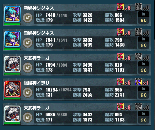The width and height of the screenshot is (155, 130).
Task: Click the green HP bar under 陰陽神イヲリ
Action: click(13, 99)
